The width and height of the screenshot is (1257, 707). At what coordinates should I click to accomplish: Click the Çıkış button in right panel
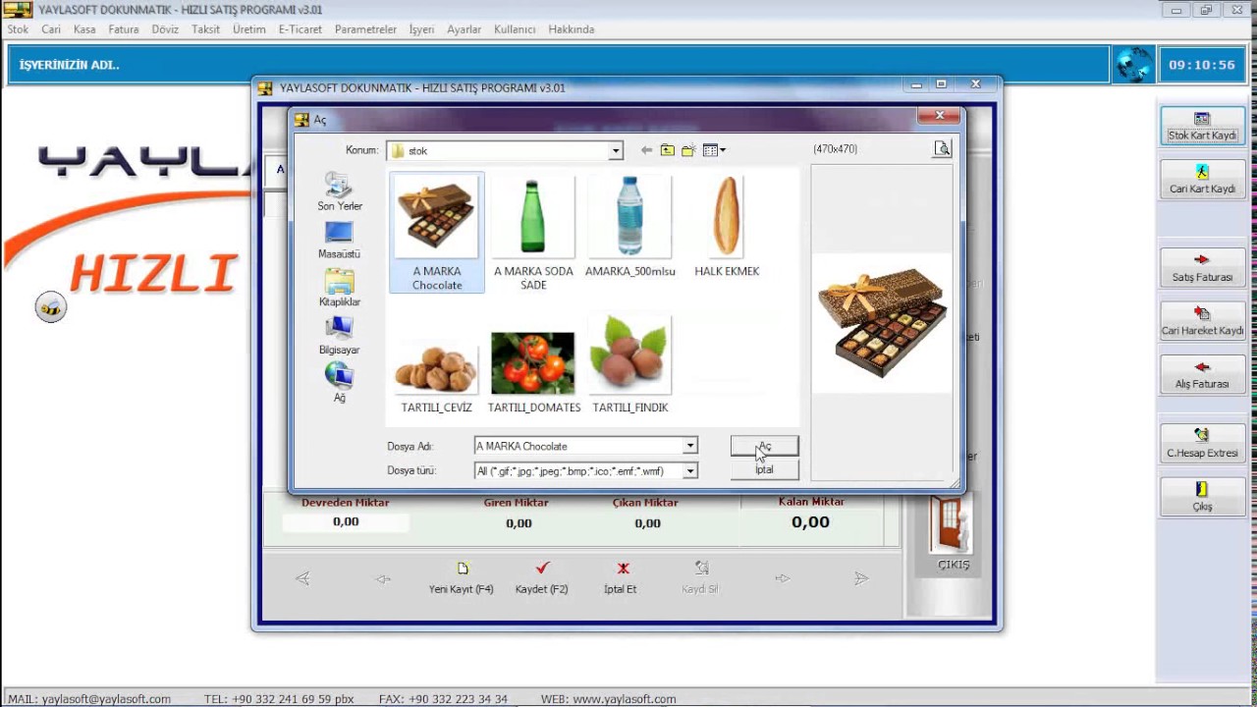pyautogui.click(x=1202, y=497)
